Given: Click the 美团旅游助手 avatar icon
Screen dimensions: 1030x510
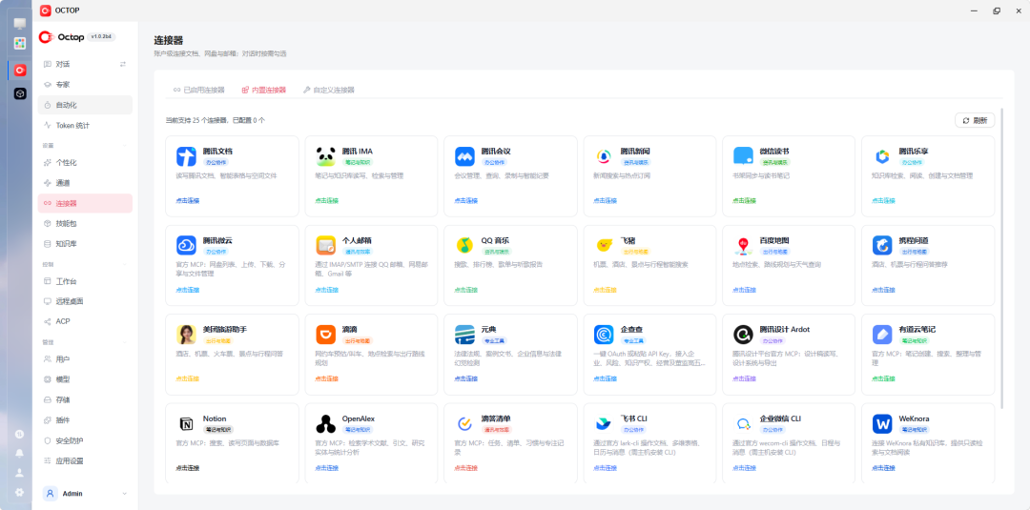Looking at the screenshot, I should (187, 335).
